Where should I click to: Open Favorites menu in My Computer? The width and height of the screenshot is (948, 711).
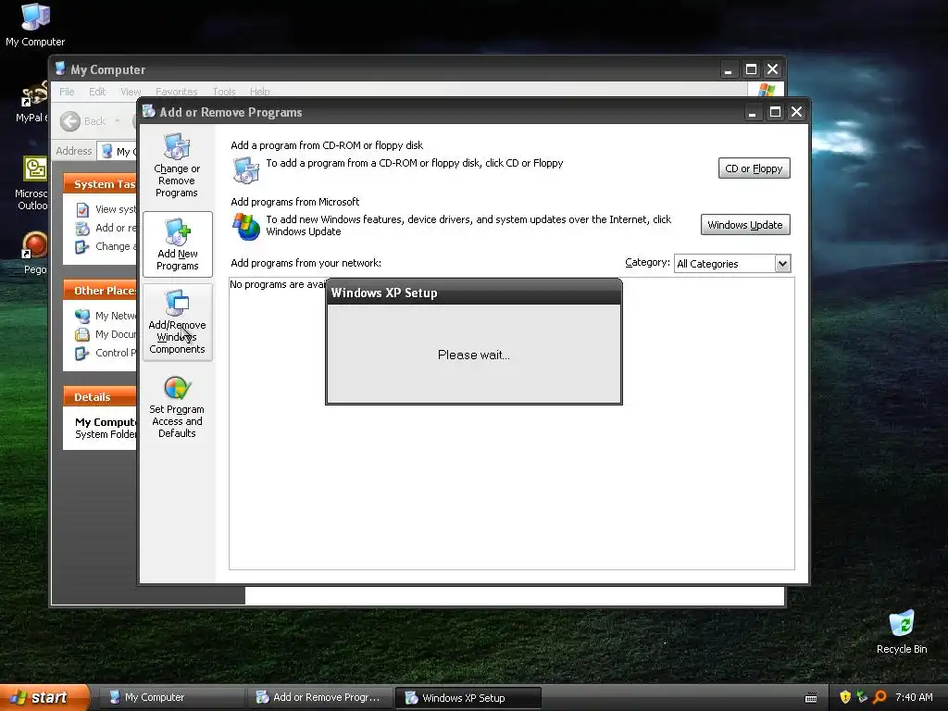pyautogui.click(x=177, y=92)
